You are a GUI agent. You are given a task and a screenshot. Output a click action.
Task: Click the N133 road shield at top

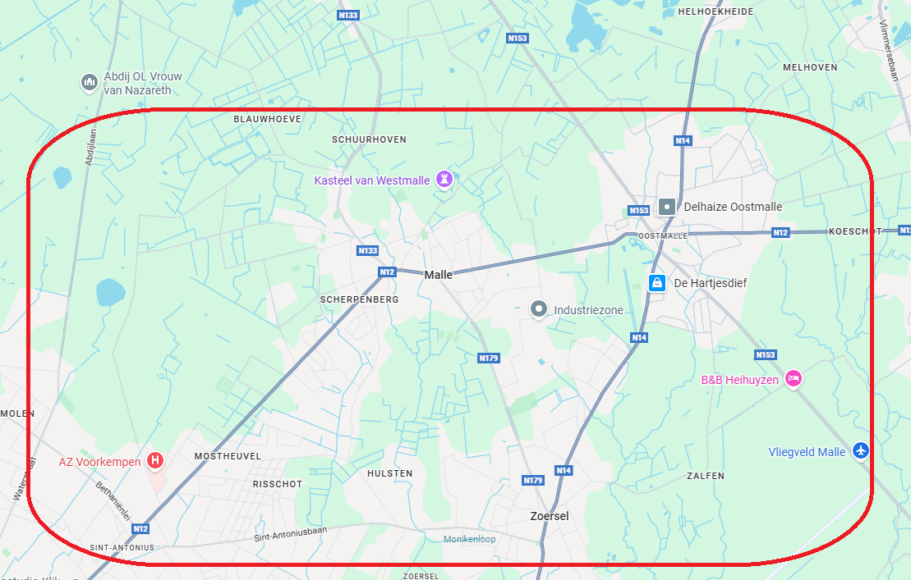348,15
